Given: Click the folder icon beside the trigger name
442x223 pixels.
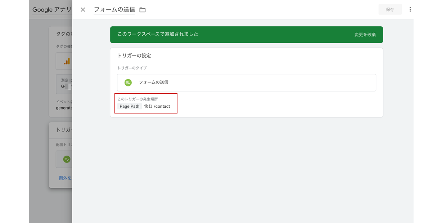Looking at the screenshot, I should [143, 10].
